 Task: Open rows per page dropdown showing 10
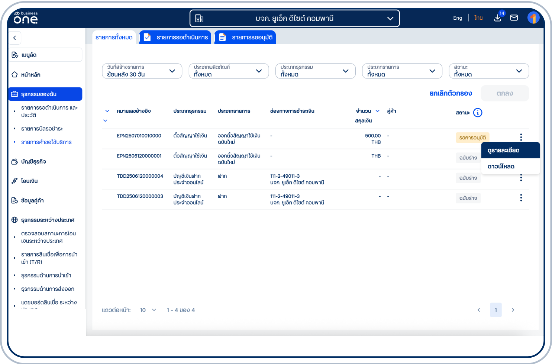148,310
